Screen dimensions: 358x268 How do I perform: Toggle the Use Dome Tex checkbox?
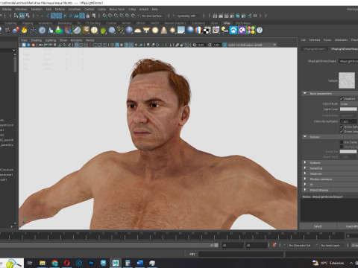pyautogui.click(x=342, y=142)
